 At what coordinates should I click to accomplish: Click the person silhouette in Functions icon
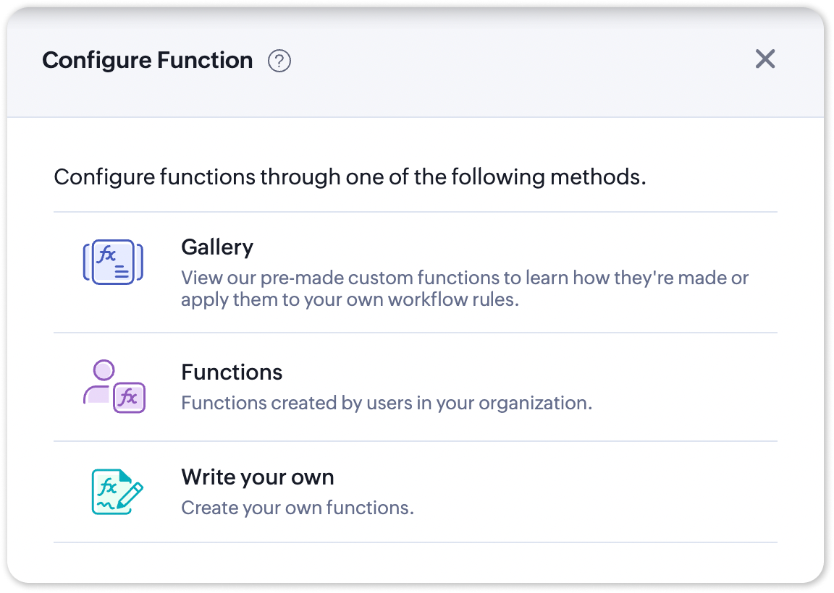(102, 381)
